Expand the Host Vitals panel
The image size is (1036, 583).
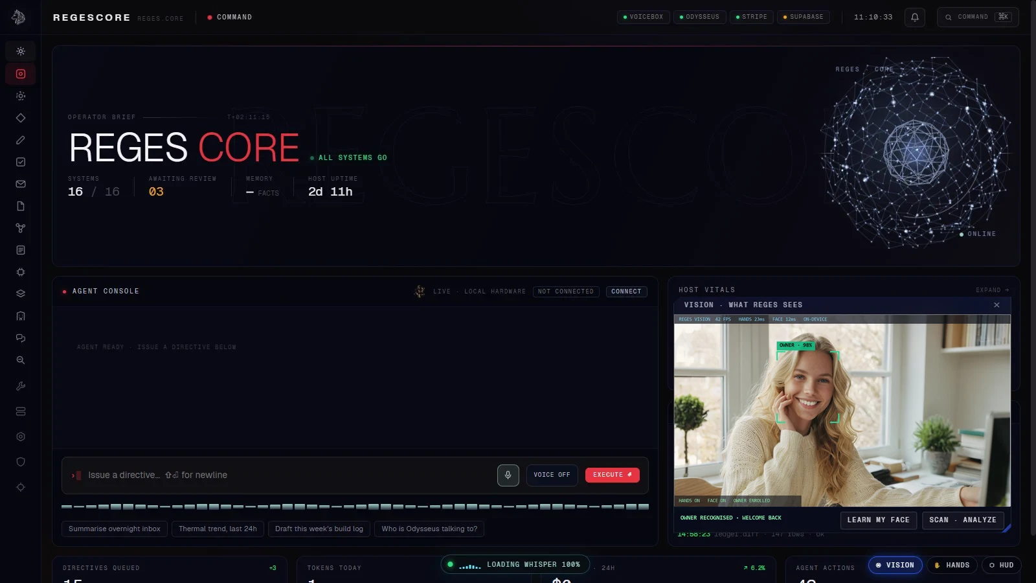pyautogui.click(x=993, y=290)
